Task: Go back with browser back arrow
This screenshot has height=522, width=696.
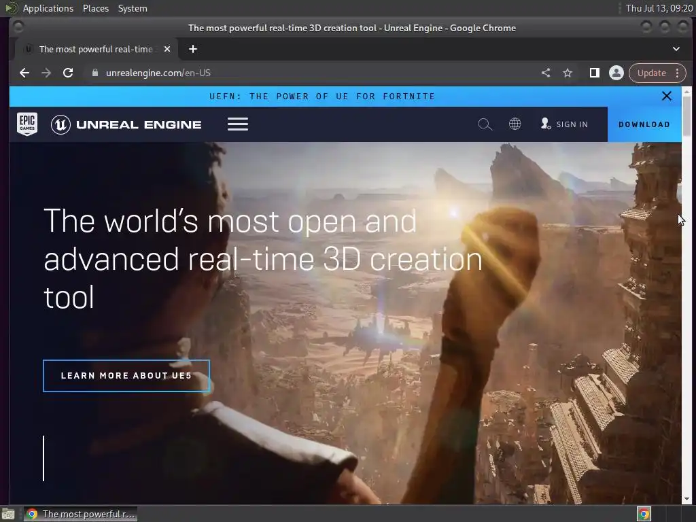Action: pyautogui.click(x=24, y=73)
